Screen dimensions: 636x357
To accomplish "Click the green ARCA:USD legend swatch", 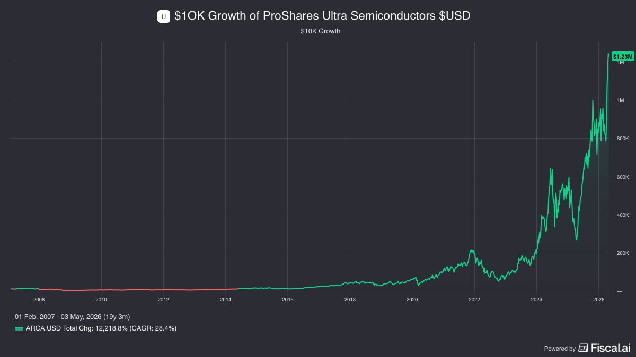I will point(19,328).
